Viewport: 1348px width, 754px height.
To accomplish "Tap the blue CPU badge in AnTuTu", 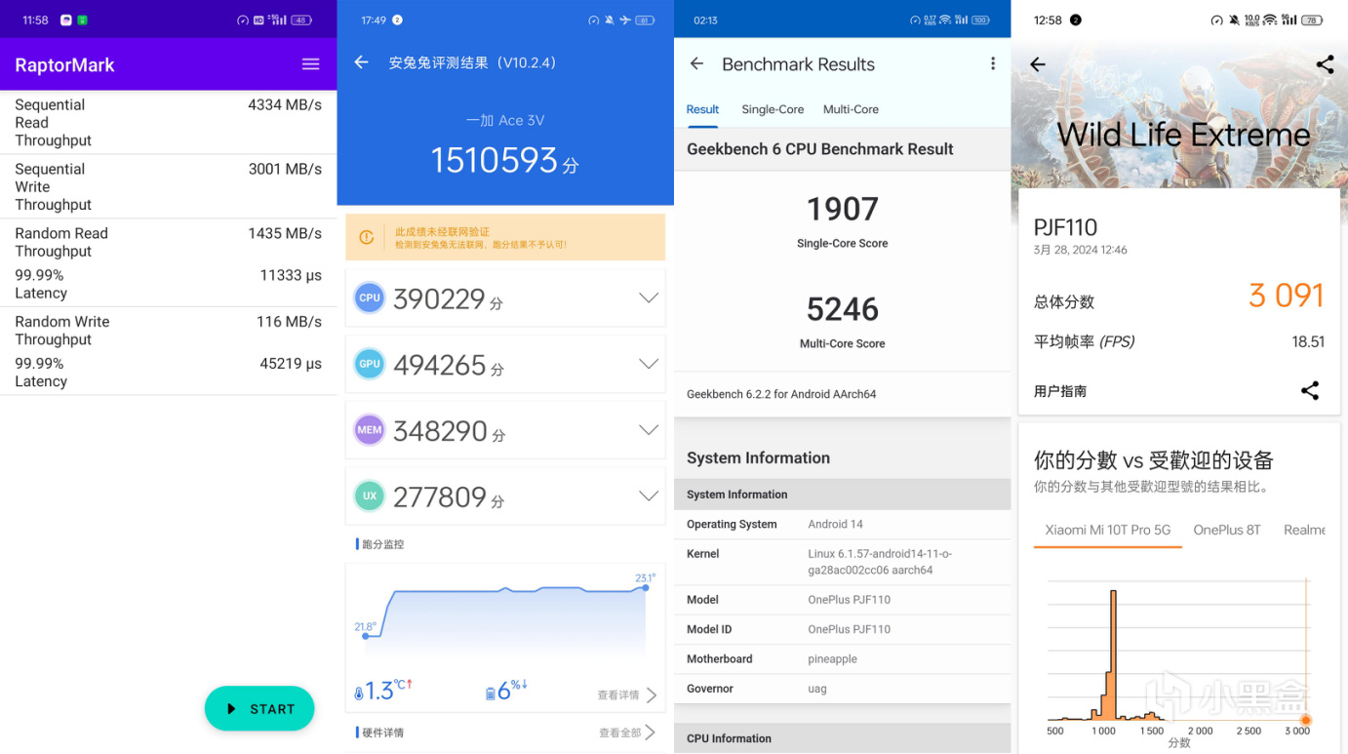I will pos(370,298).
